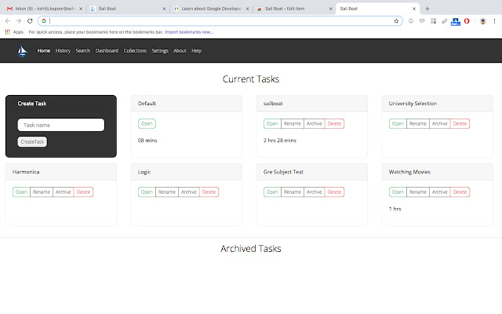The height and width of the screenshot is (314, 502).
Task: Rename the Watching Movies task
Action: [418, 192]
